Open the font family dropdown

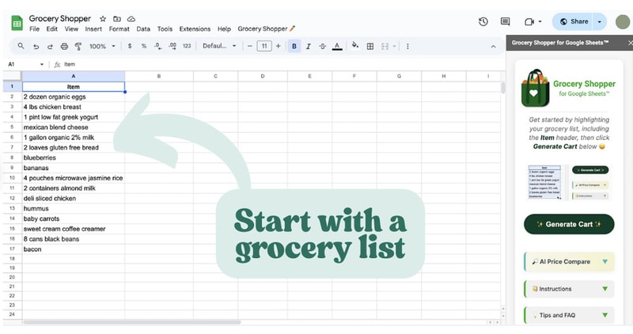coord(218,46)
